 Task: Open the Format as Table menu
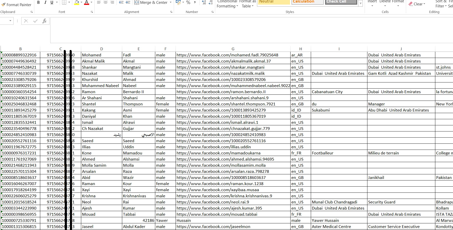248,4
